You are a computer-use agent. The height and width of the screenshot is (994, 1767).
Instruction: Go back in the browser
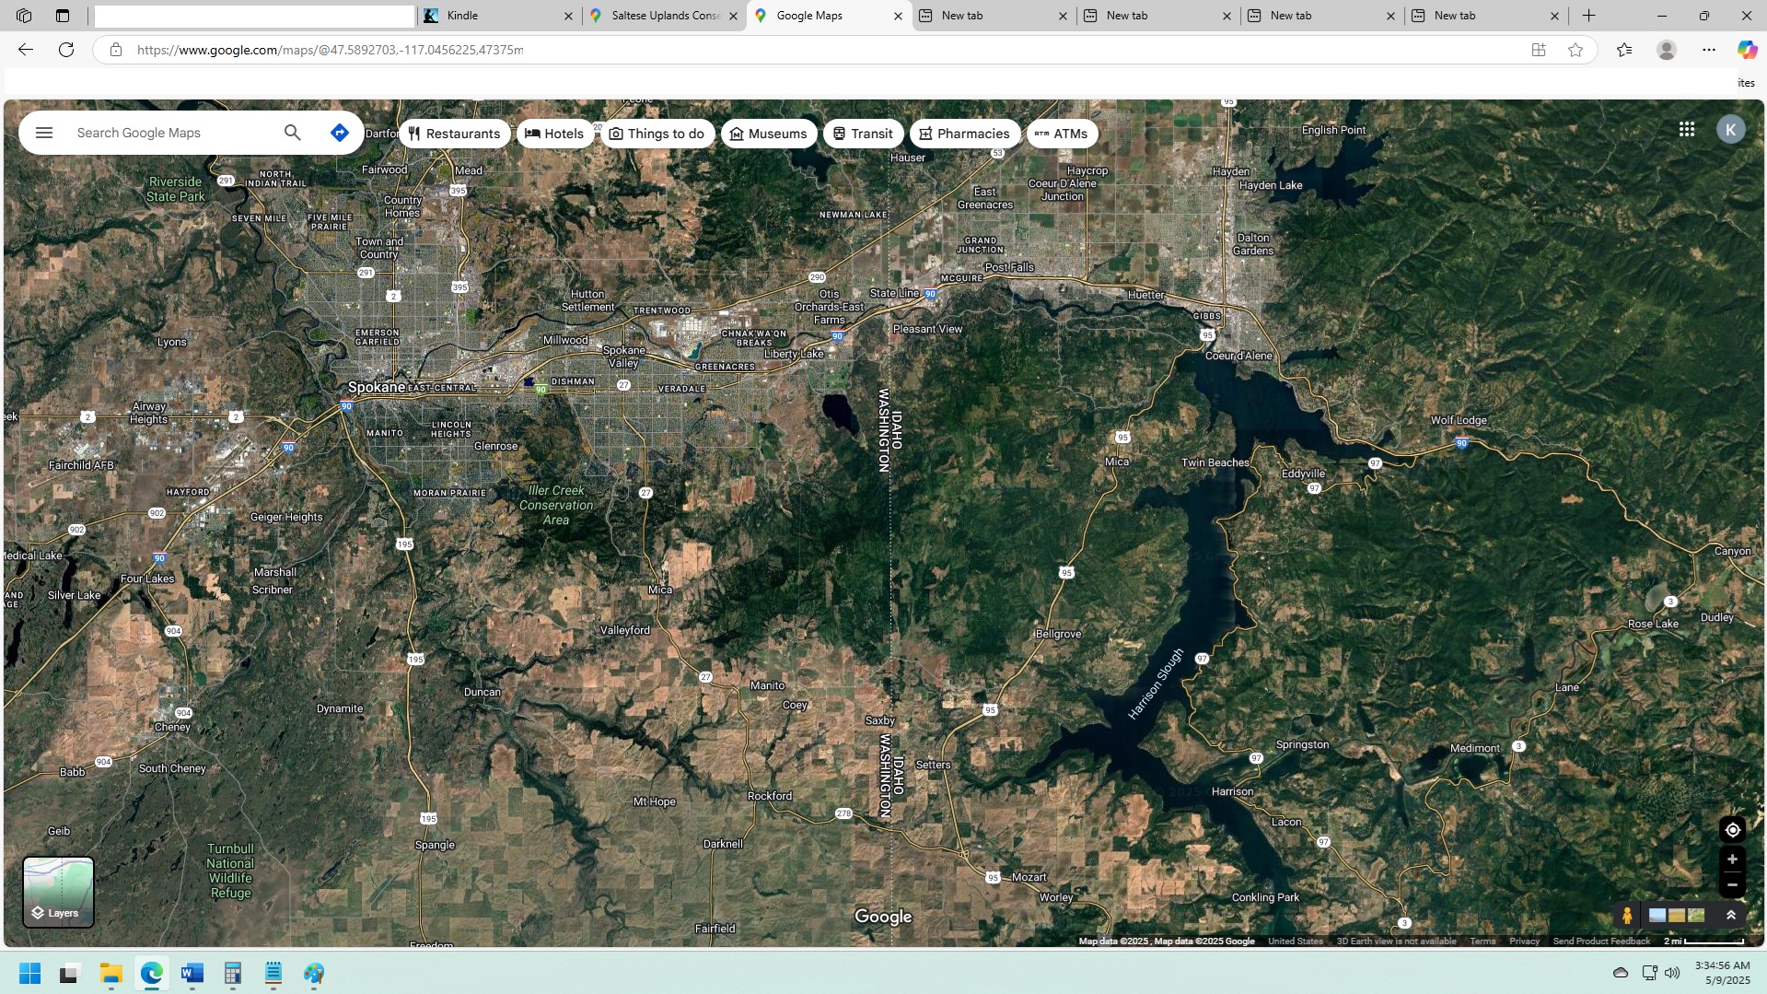point(26,50)
